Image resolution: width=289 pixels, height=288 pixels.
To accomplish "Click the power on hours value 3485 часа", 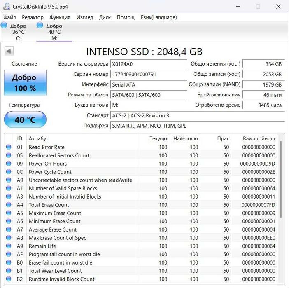I will [264, 105].
